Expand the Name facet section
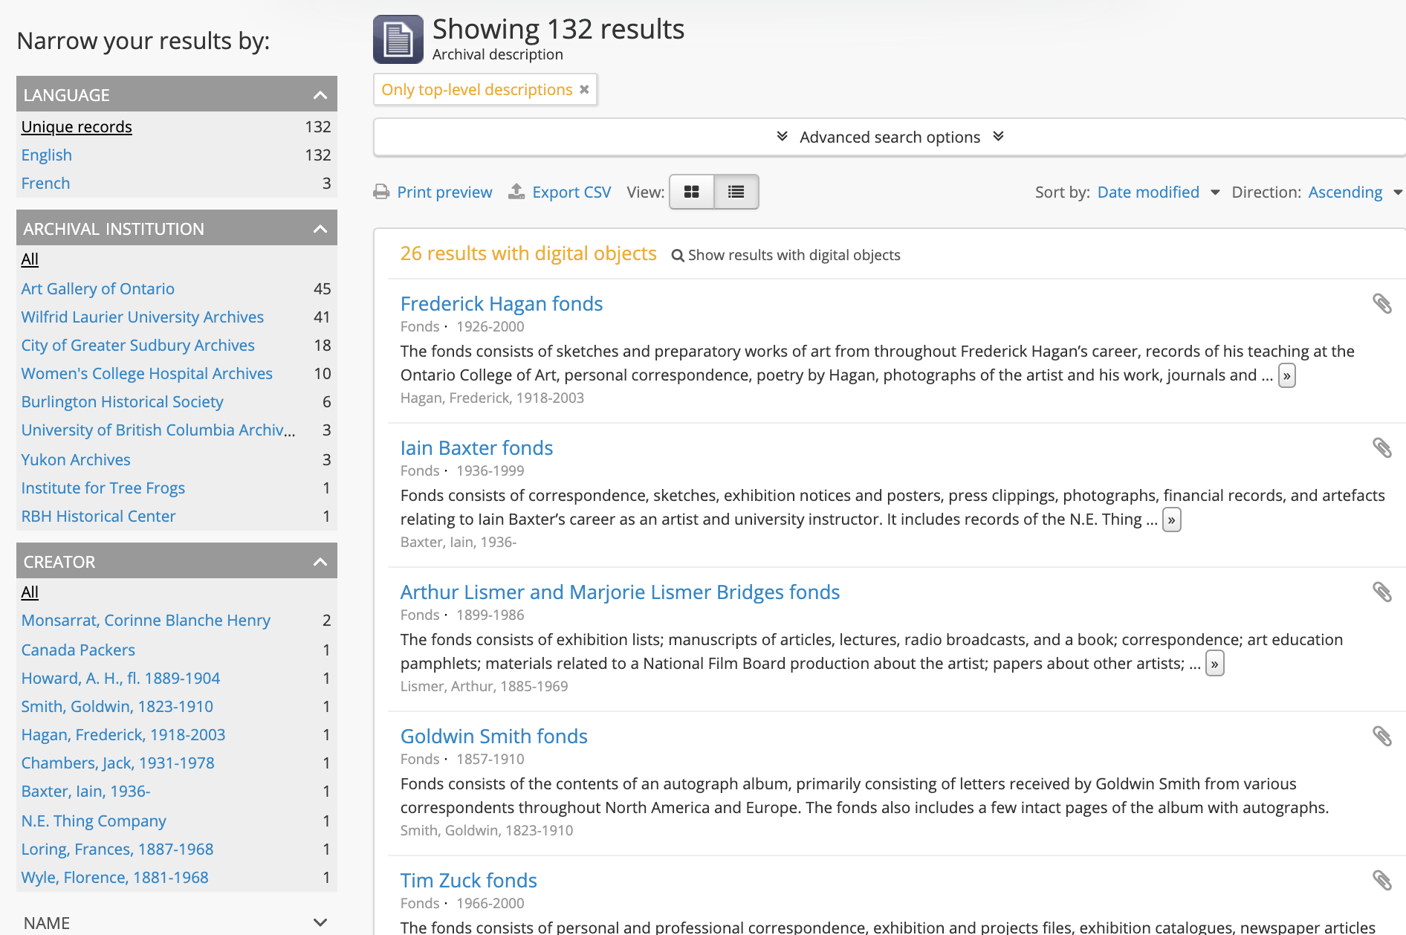 tap(320, 922)
